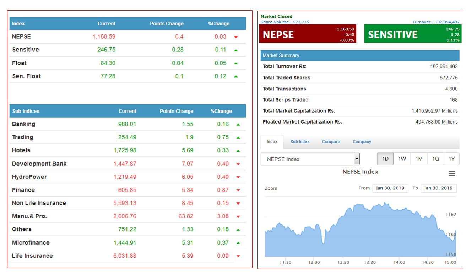This screenshot has width=472, height=274.
Task: Click the Life Insurance current value 6,031.88
Action: (x=125, y=256)
